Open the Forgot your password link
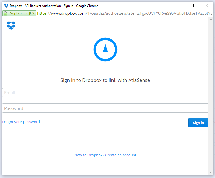The height and width of the screenshot is (178, 215). click(22, 122)
